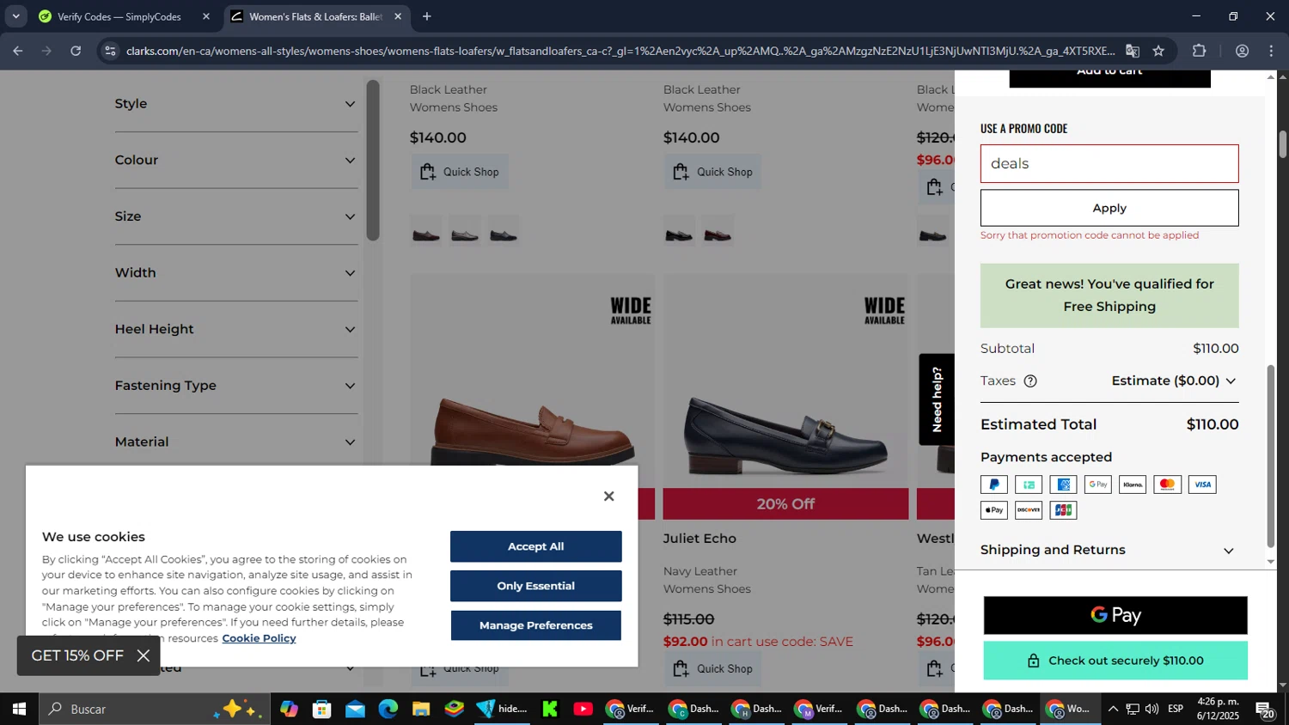This screenshot has height=725, width=1289.
Task: Click the Visa payment icon
Action: click(1202, 484)
